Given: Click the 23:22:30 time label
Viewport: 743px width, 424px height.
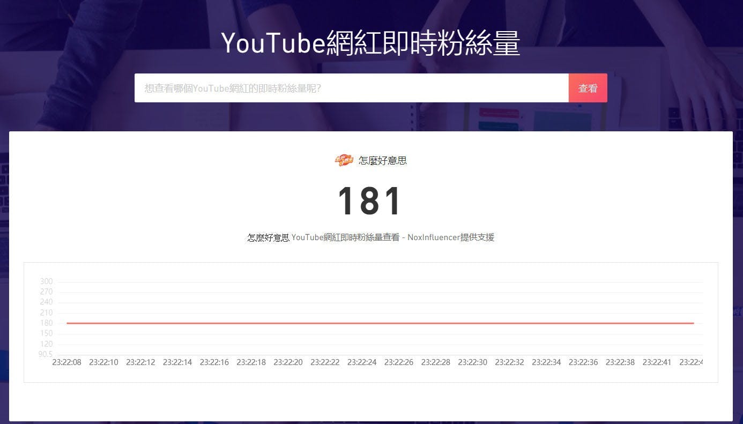Looking at the screenshot, I should point(473,362).
